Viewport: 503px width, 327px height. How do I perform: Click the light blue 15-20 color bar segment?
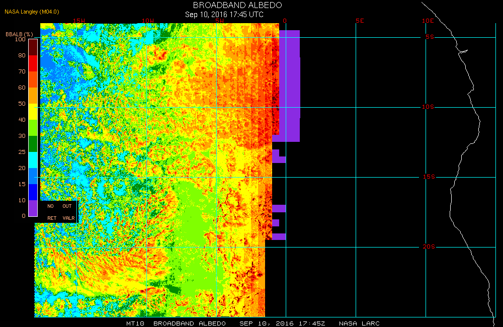point(33,176)
